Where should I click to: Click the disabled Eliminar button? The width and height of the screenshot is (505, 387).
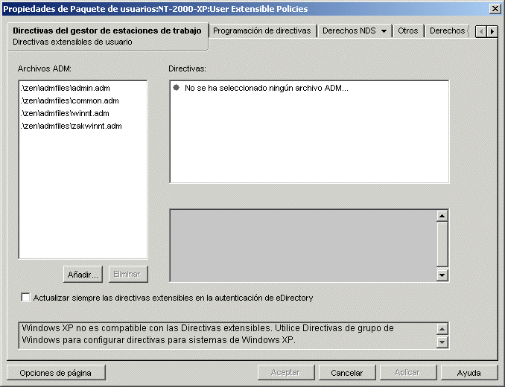(128, 275)
